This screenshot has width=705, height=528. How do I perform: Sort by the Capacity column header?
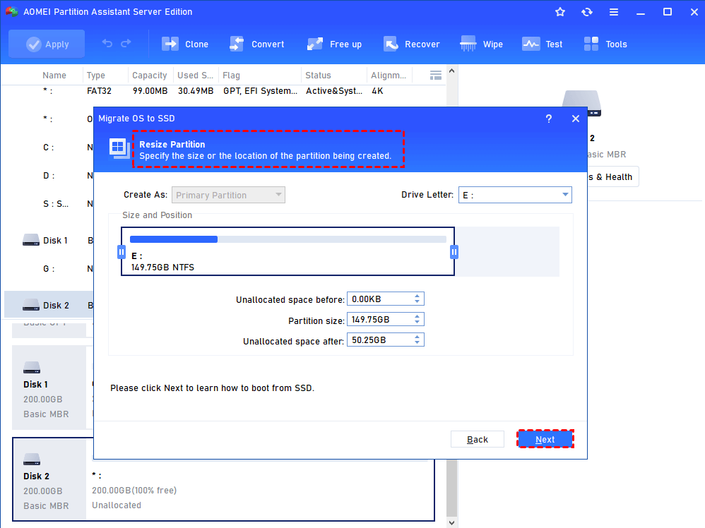point(150,76)
